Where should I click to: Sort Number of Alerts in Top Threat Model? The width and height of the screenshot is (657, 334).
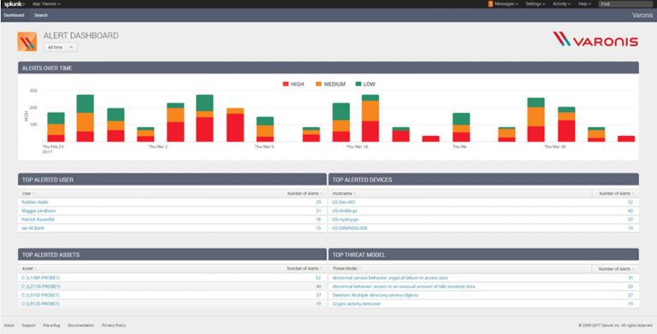[616, 269]
